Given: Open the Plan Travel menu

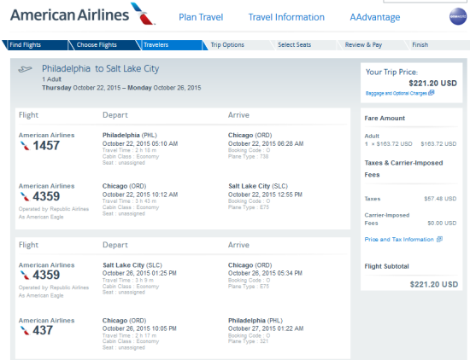Looking at the screenshot, I should (x=201, y=17).
